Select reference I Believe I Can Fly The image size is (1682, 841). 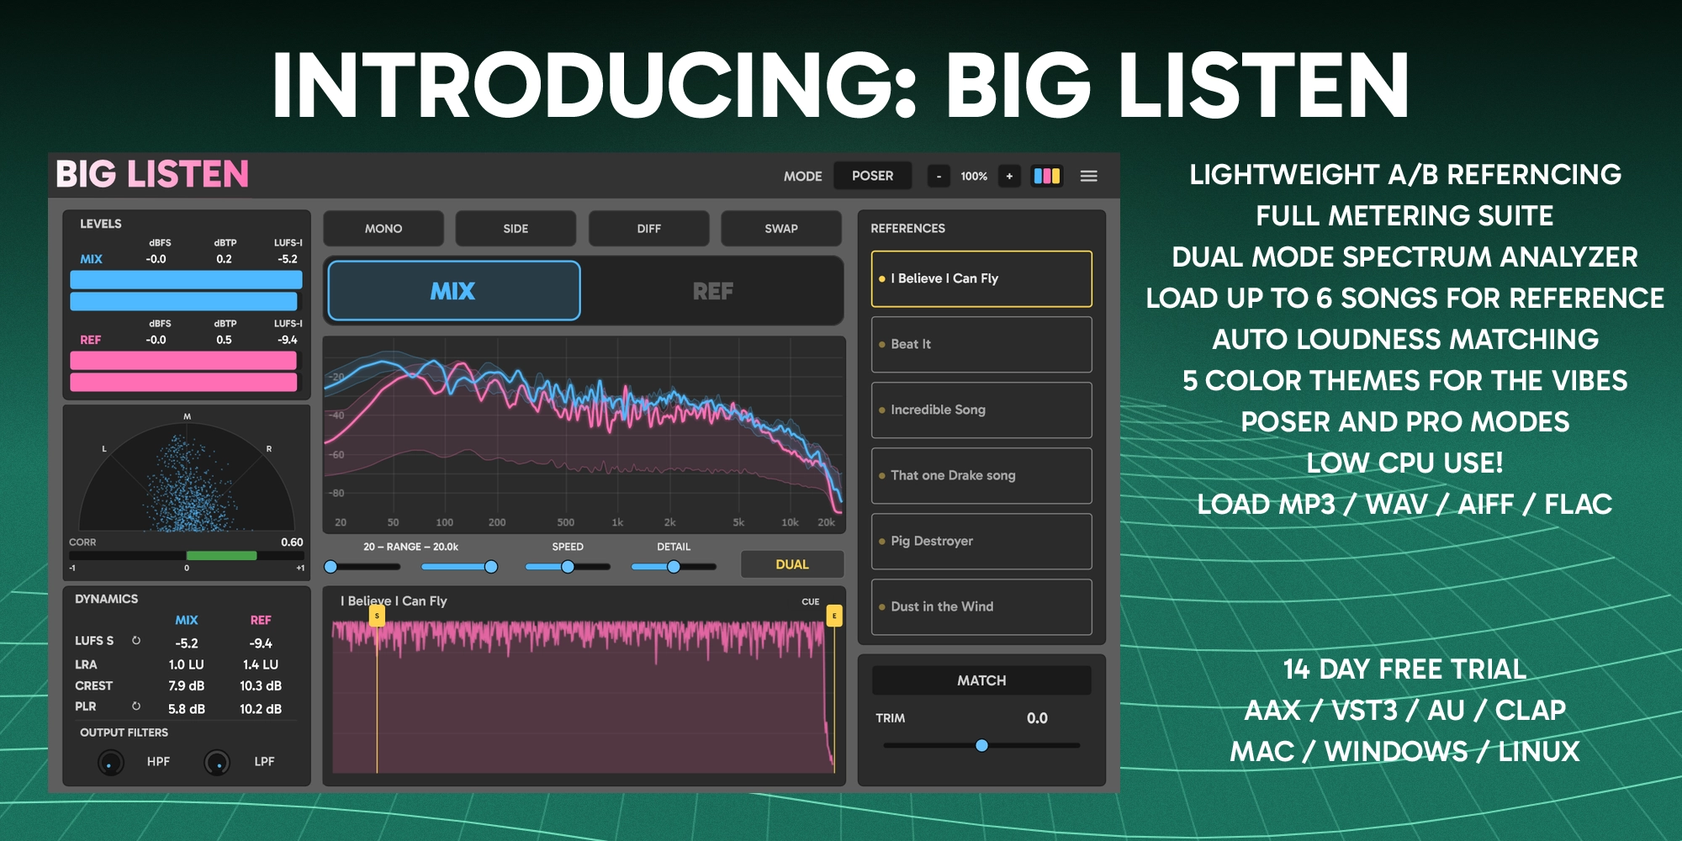(981, 278)
